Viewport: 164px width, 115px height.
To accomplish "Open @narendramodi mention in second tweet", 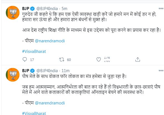I will point(50,103).
